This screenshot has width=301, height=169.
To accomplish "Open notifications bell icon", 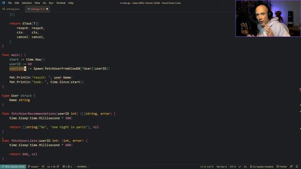I will click(297, 167).
